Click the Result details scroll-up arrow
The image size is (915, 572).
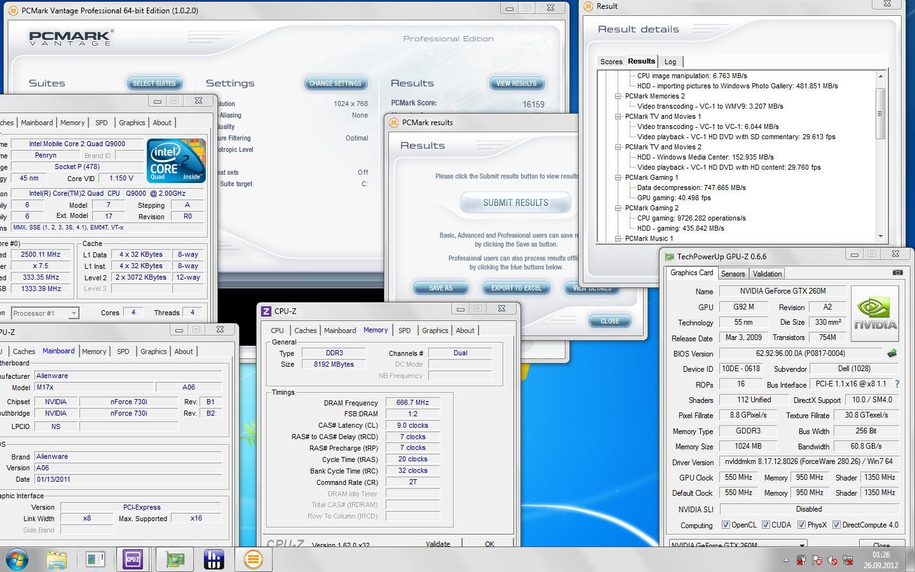(880, 76)
